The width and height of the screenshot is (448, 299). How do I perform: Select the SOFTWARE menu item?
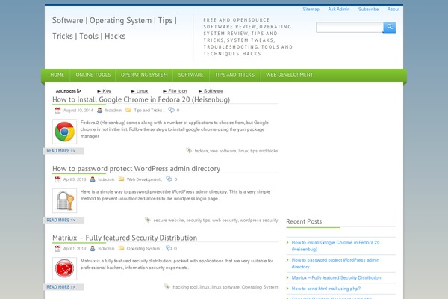tap(191, 75)
